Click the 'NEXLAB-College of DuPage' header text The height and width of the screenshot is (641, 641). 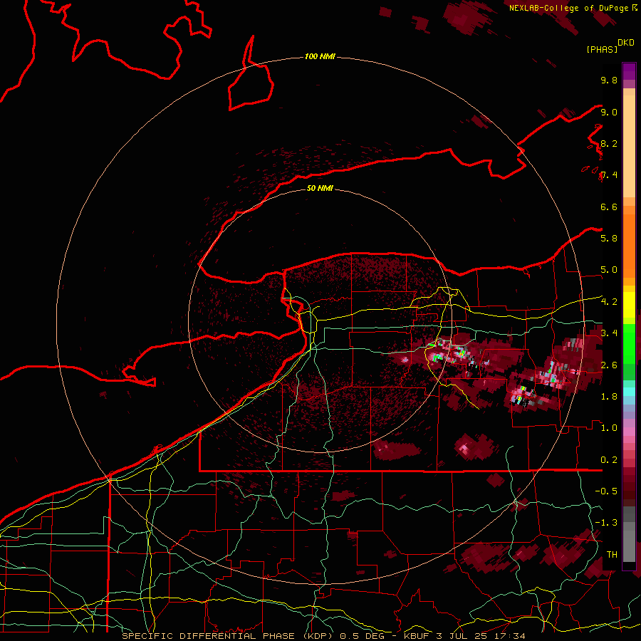point(568,8)
